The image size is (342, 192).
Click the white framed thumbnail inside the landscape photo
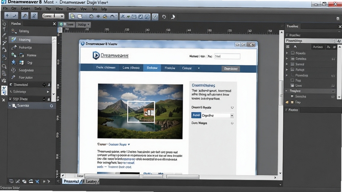141,112
